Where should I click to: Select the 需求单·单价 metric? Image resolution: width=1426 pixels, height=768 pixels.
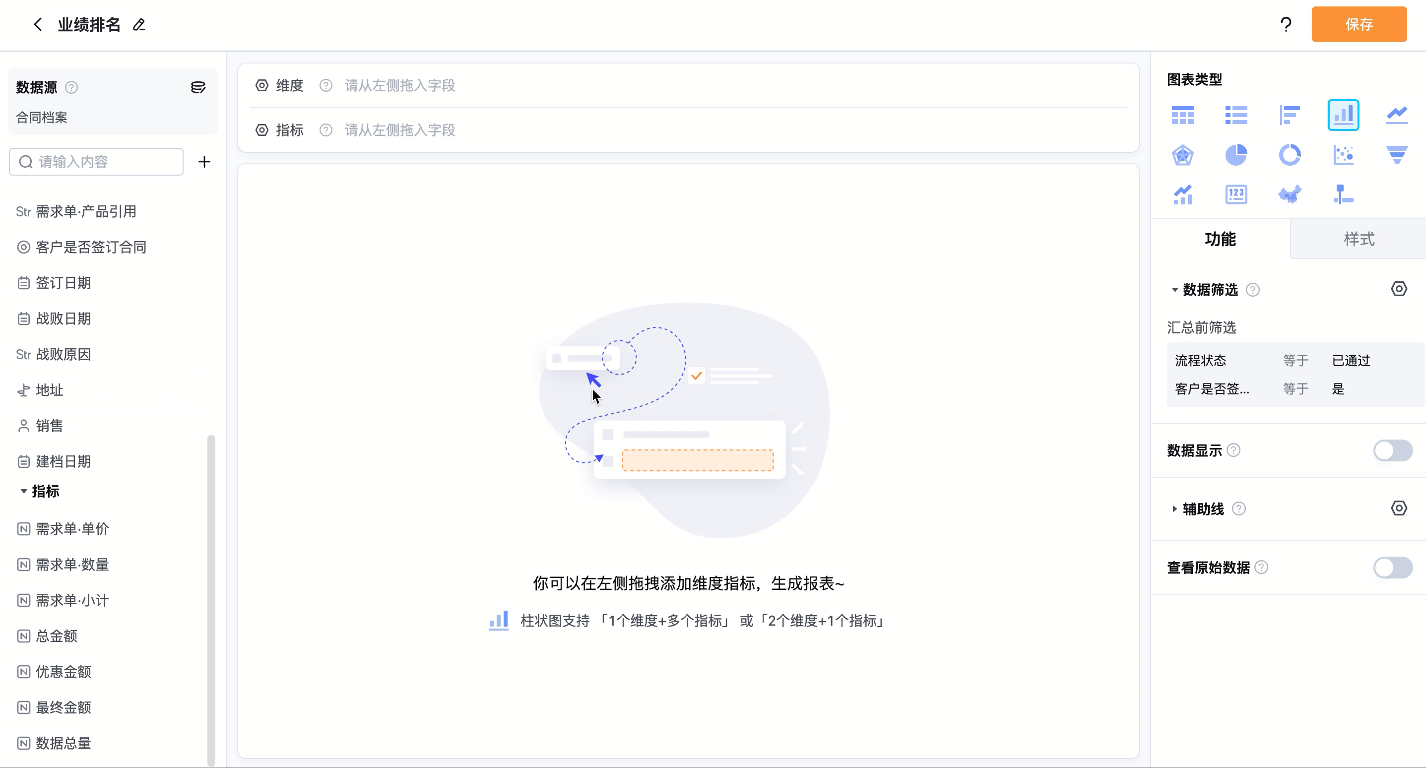[x=63, y=529]
